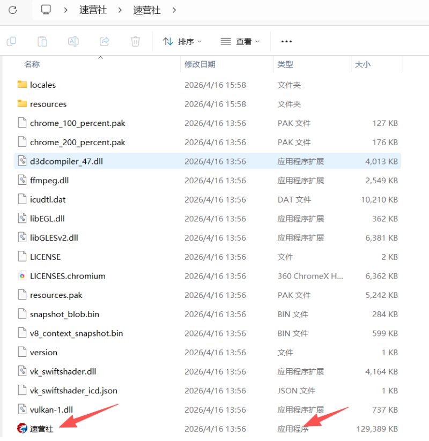Screen dimensions: 429x441
Task: Select the ffmpeg.dll file
Action: [x=49, y=181]
